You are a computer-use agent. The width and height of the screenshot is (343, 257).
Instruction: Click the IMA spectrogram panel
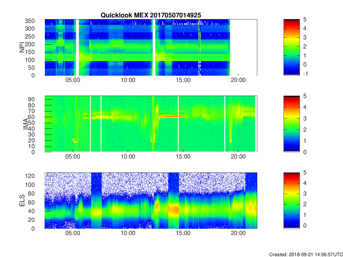tap(151, 124)
